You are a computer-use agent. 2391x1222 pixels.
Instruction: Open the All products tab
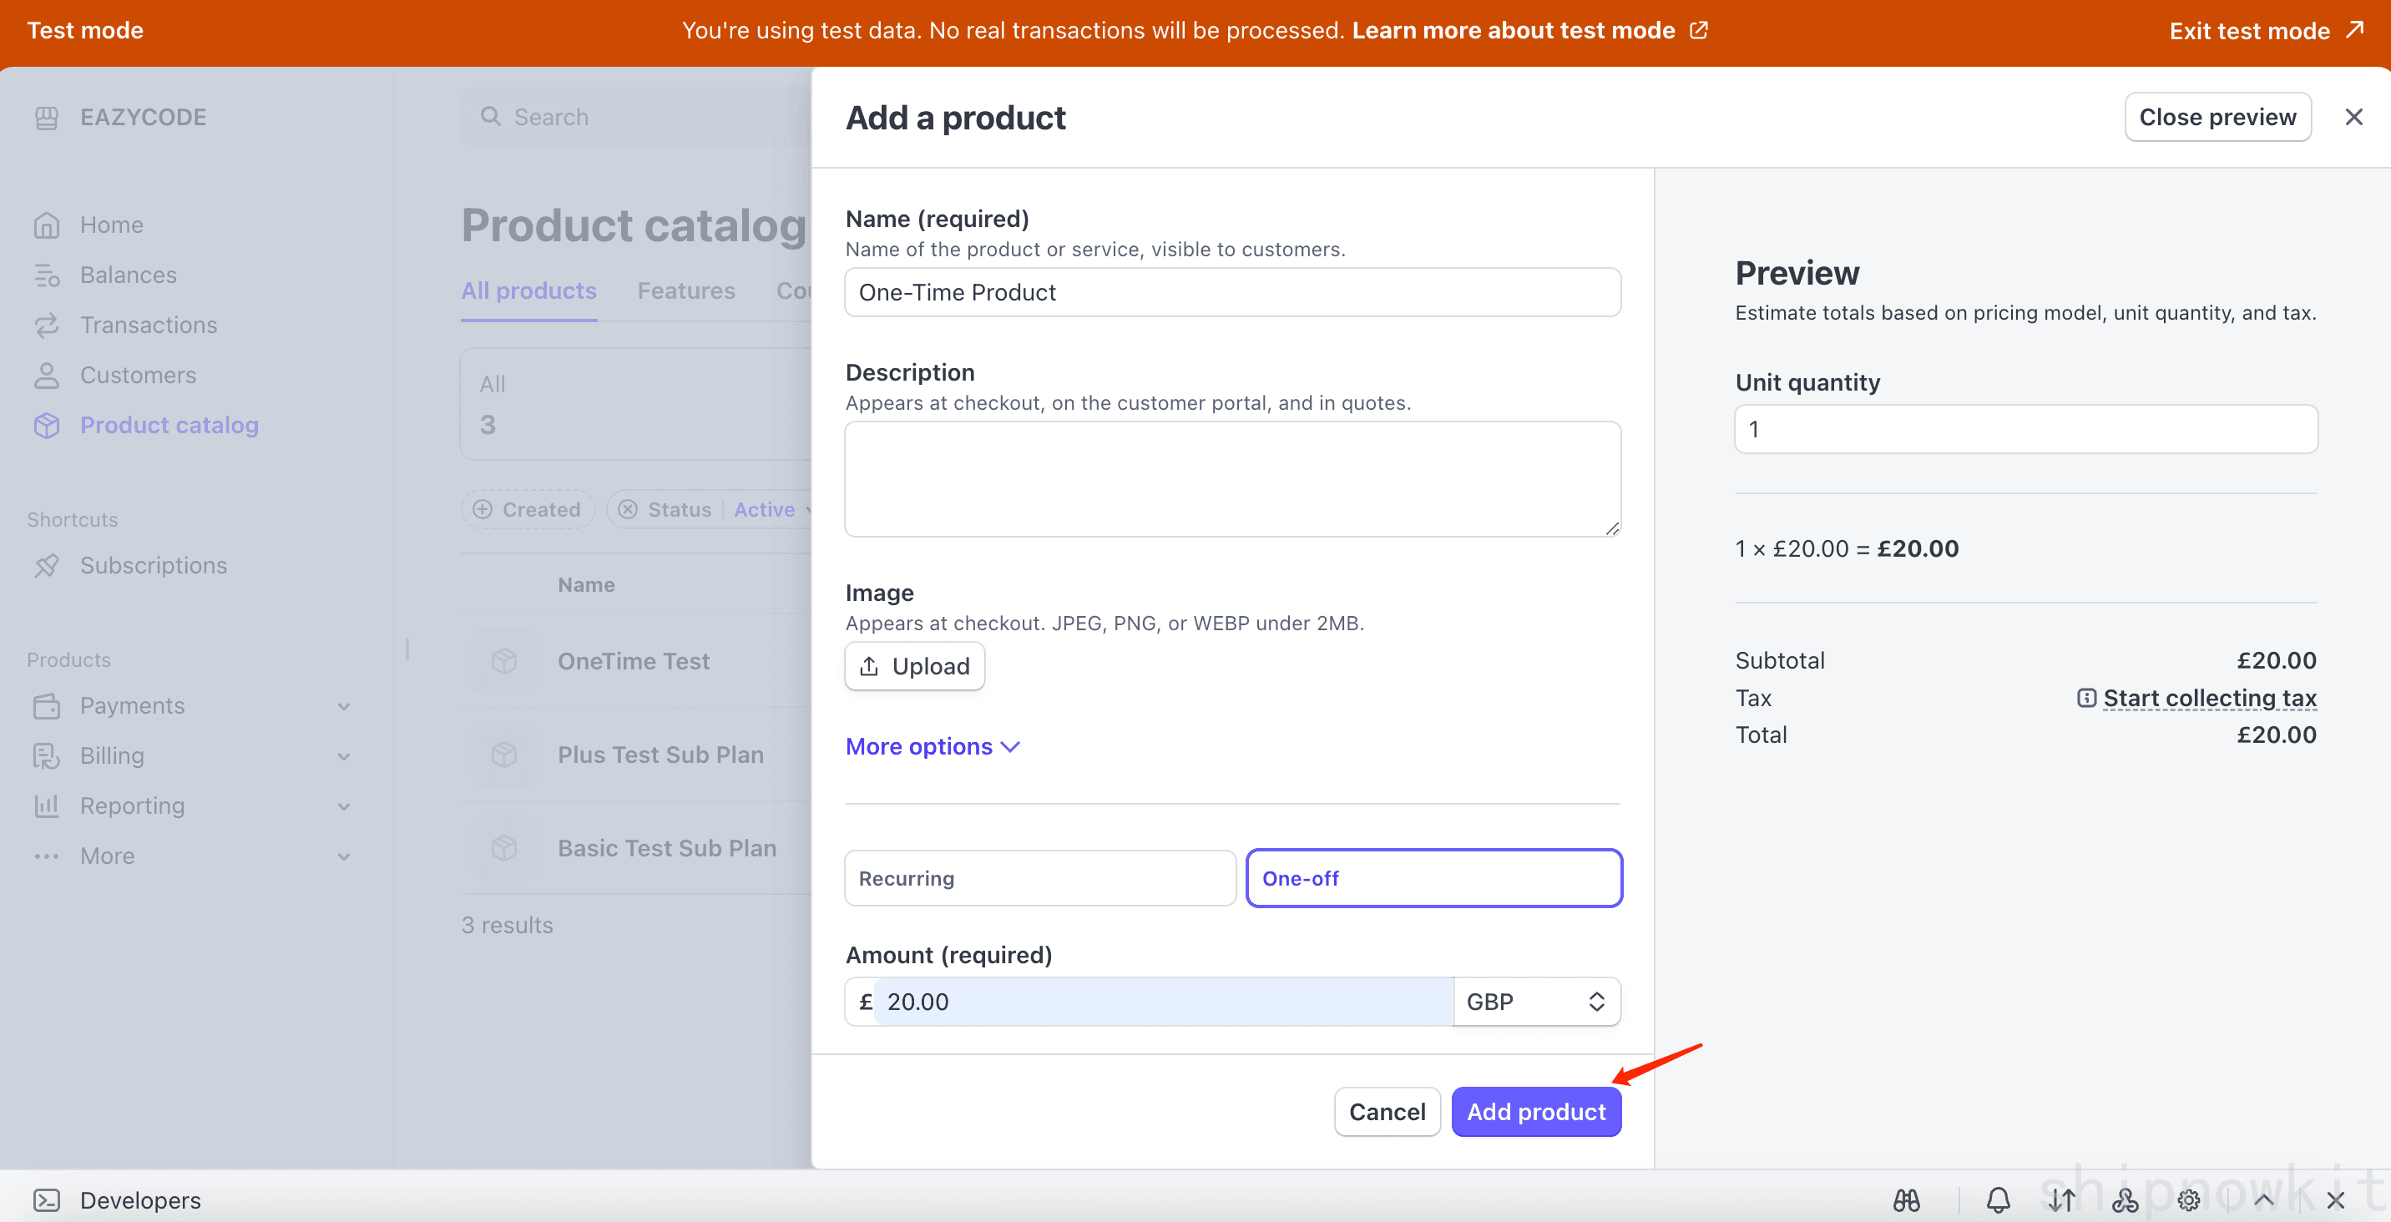coord(528,290)
